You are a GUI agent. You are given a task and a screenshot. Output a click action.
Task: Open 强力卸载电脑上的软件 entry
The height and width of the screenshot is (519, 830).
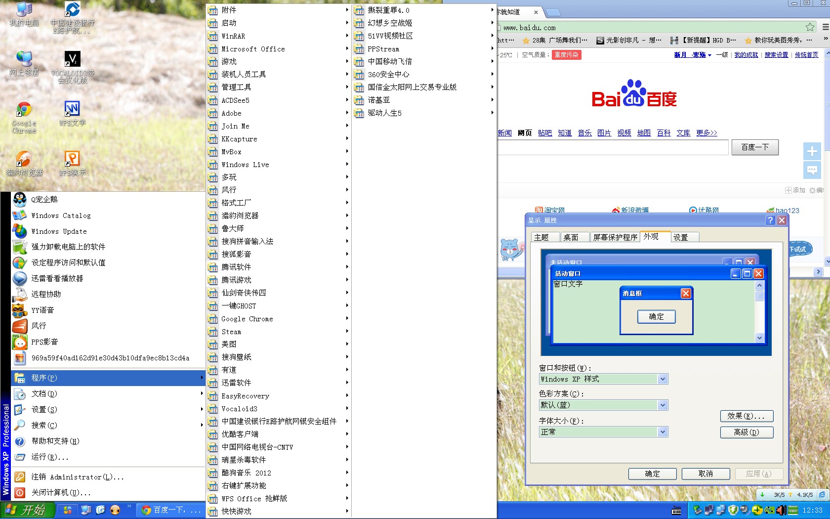pyautogui.click(x=108, y=247)
